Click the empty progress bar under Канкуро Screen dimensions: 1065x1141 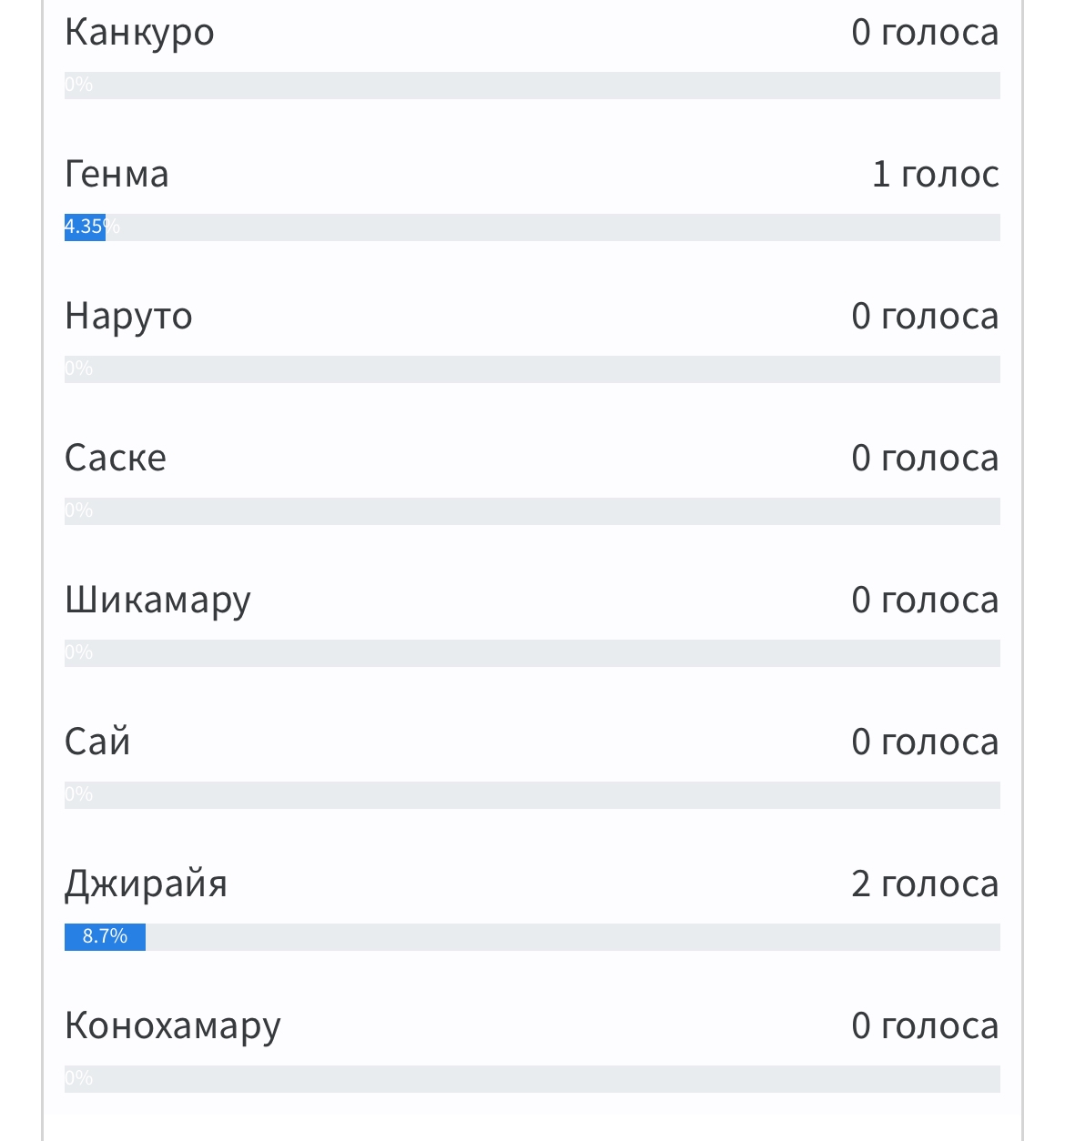tap(532, 86)
